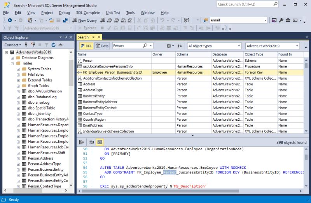Click the Object Explorer horizontal scrollbar
The image size is (311, 203).
click(28, 190)
